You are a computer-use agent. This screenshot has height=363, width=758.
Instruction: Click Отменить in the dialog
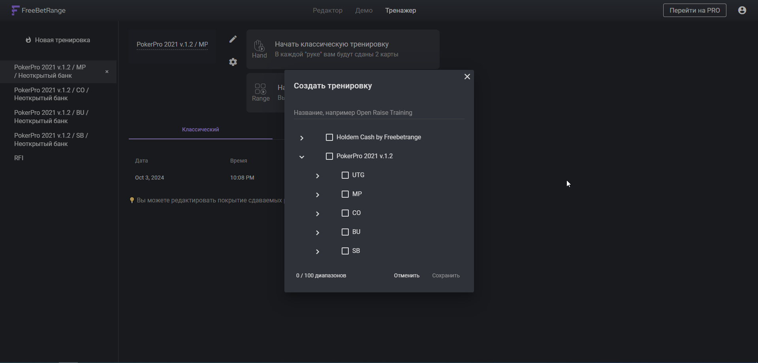406,275
